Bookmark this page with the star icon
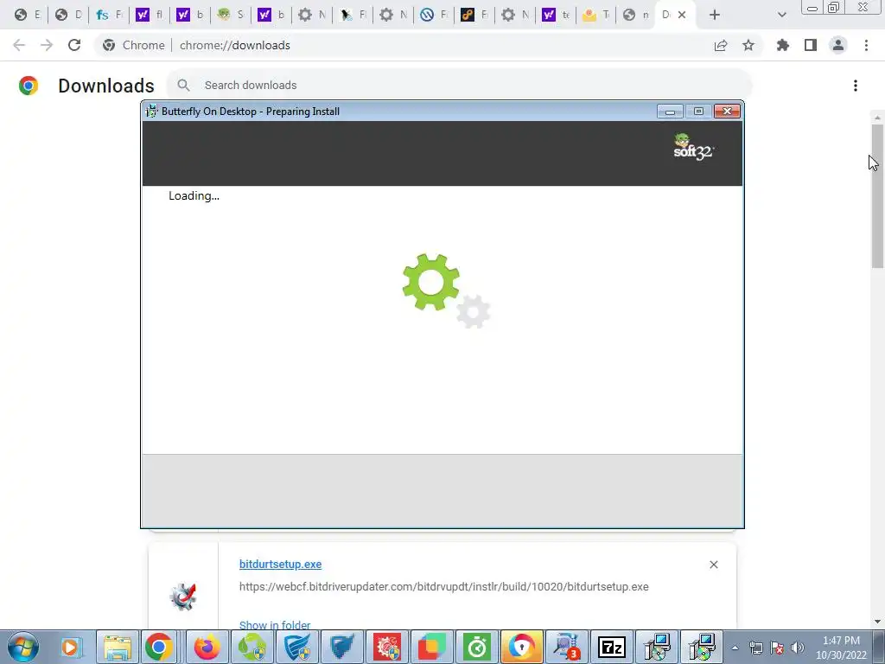This screenshot has width=885, height=664. 748,45
